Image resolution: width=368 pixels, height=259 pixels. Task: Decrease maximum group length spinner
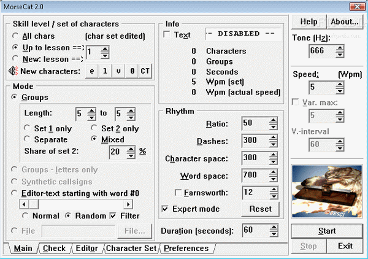pyautogui.click(x=131, y=117)
